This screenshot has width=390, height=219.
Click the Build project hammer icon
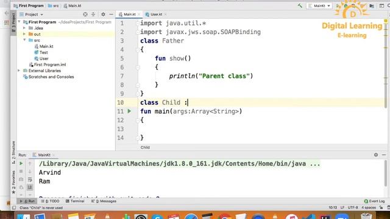coord(300,5)
